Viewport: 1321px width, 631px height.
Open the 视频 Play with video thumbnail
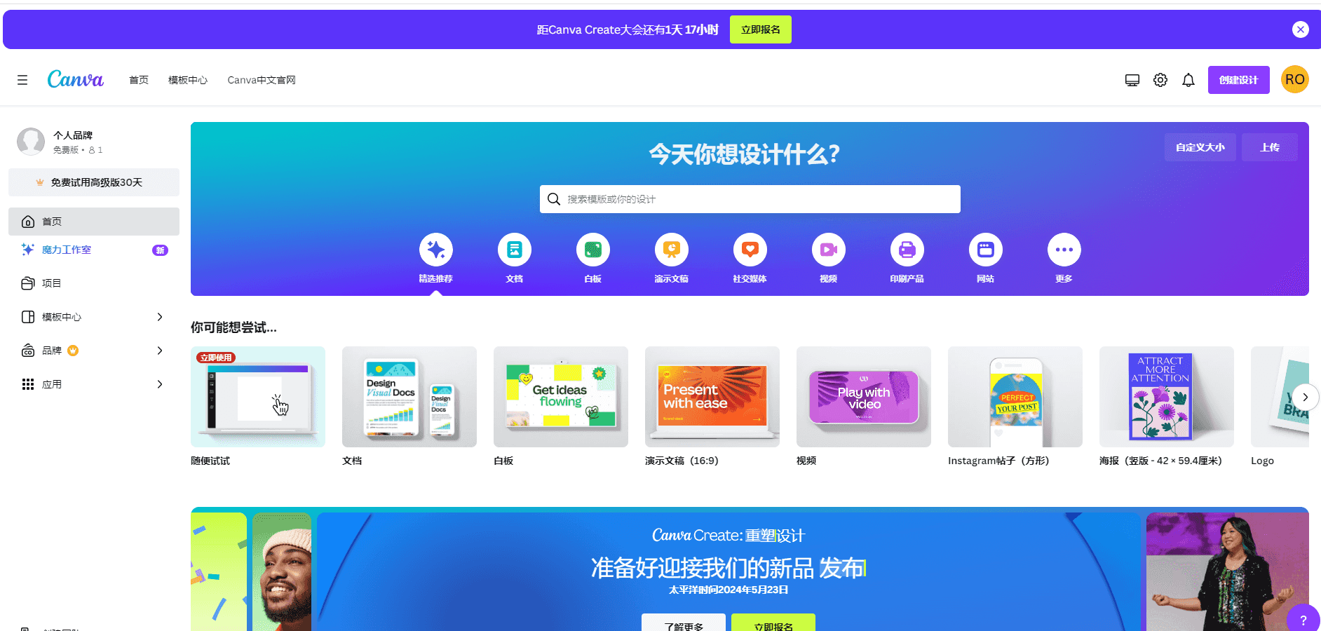click(x=864, y=397)
